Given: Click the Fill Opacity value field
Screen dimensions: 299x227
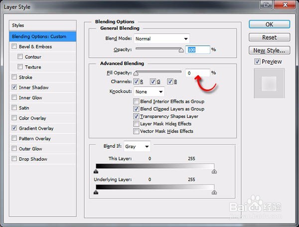Looking at the screenshot, I should [198, 73].
